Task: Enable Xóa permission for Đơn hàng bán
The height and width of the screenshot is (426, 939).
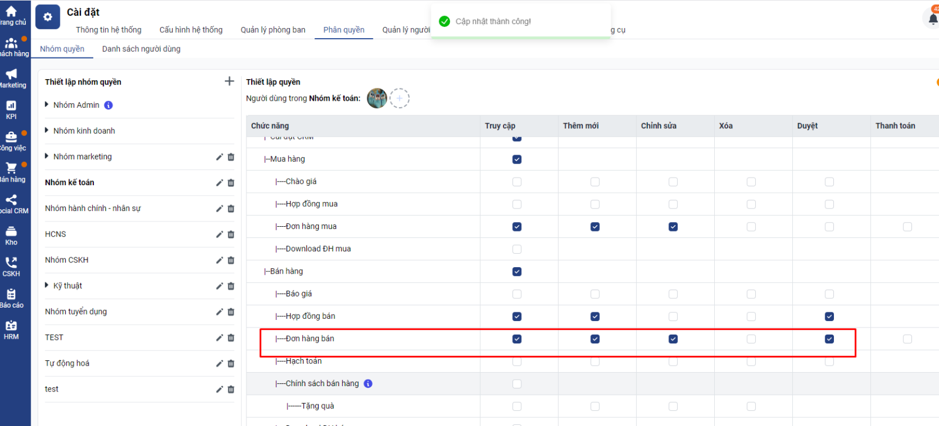Action: (751, 339)
